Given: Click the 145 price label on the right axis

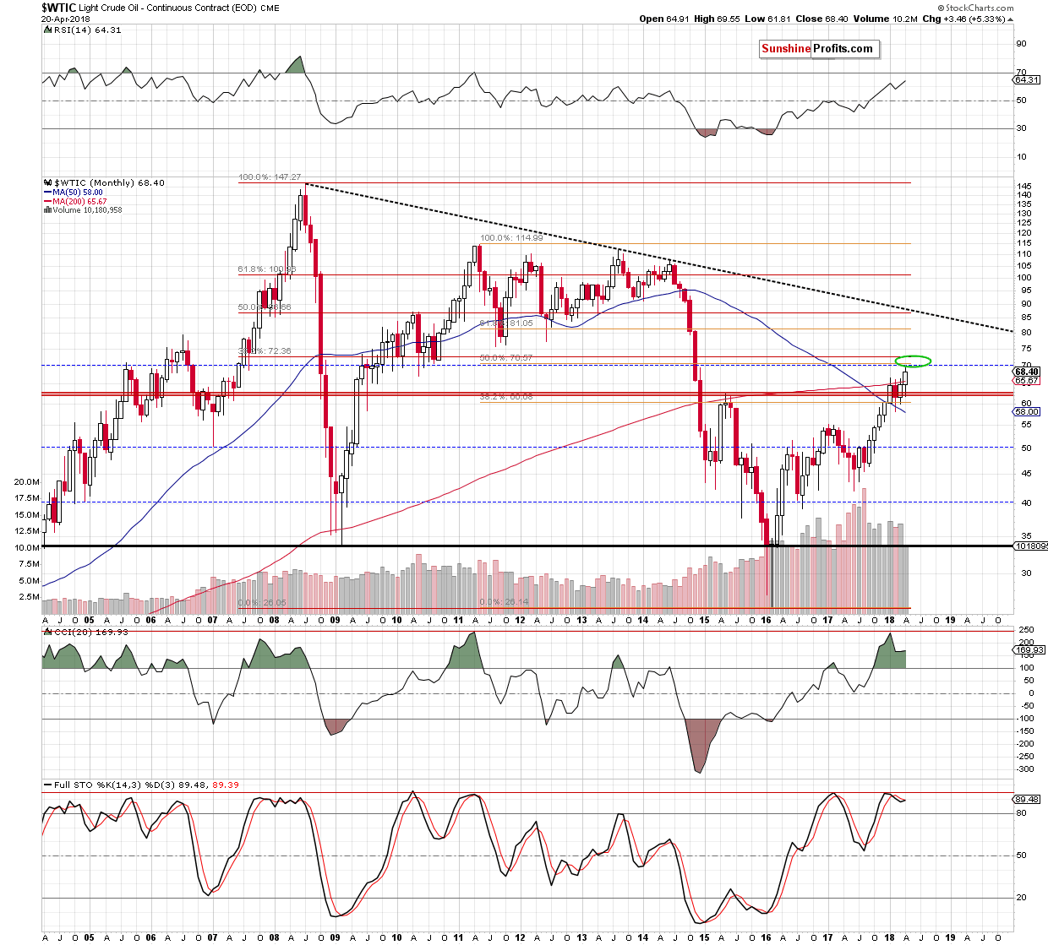Looking at the screenshot, I should click(x=1023, y=186).
